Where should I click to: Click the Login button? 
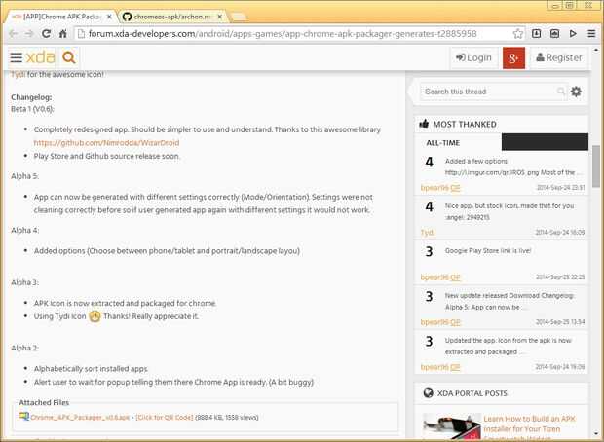[473, 57]
